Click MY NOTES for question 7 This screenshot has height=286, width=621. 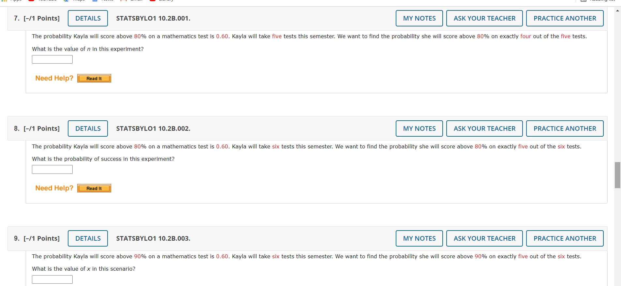pos(419,18)
